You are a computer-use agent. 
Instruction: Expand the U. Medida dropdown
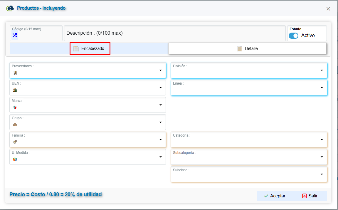coord(161,157)
